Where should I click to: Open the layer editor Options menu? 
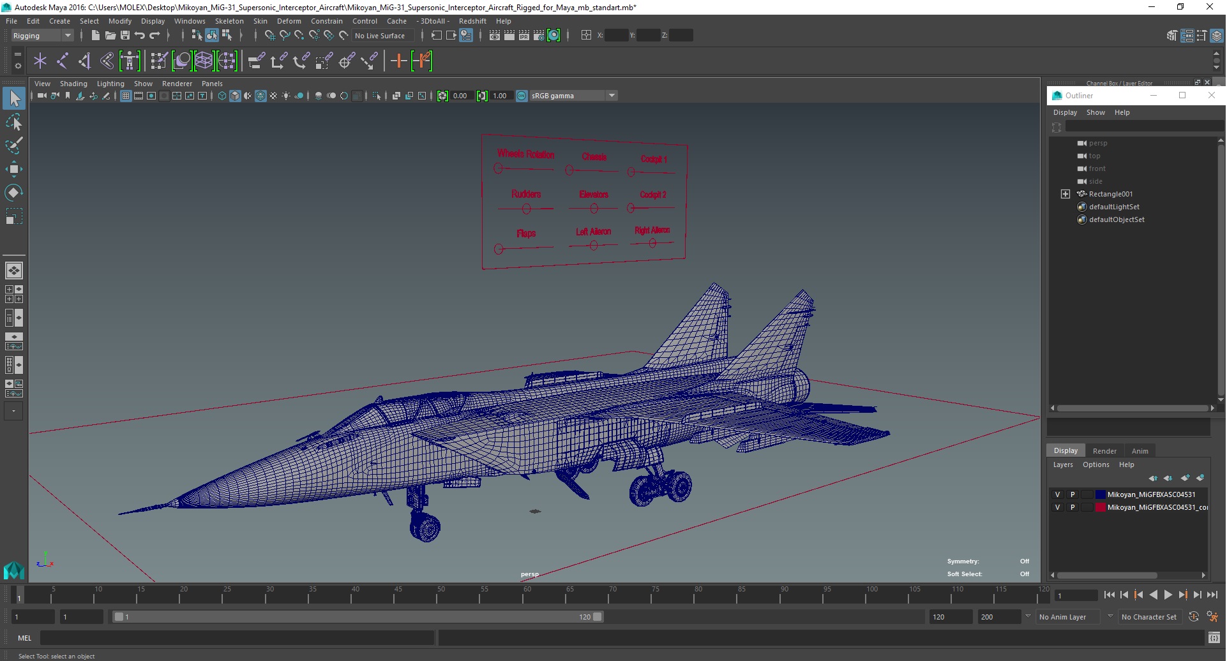(1095, 465)
